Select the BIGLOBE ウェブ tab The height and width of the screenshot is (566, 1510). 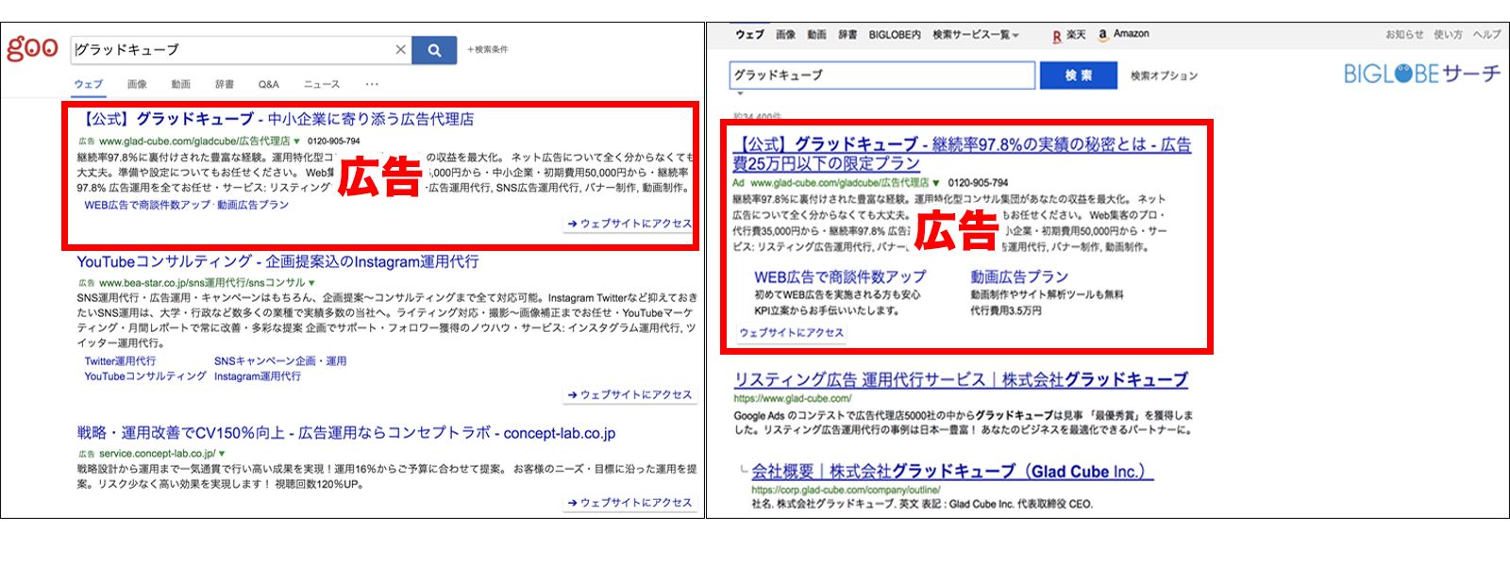tap(749, 35)
